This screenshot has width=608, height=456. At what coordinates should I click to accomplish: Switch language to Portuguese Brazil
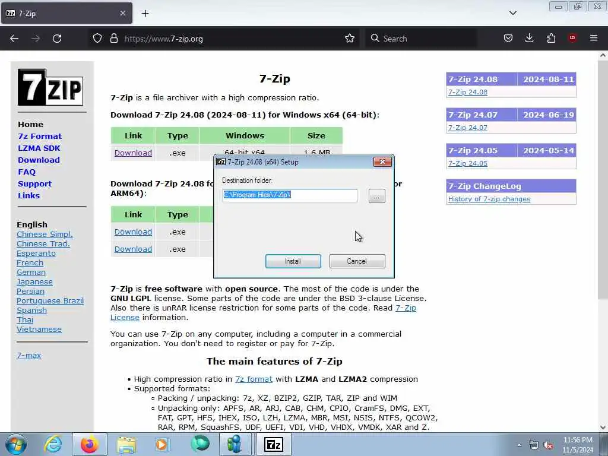click(x=50, y=301)
